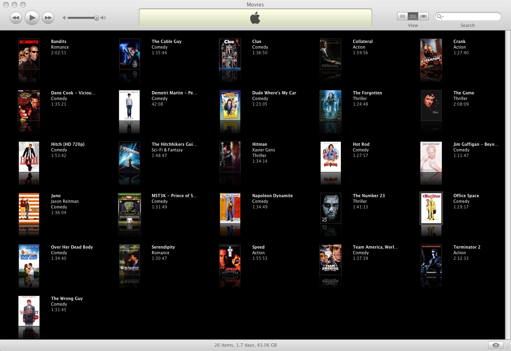The width and height of the screenshot is (511, 351).
Task: Select The Hitchhikers Guide poster
Action: coord(130,157)
